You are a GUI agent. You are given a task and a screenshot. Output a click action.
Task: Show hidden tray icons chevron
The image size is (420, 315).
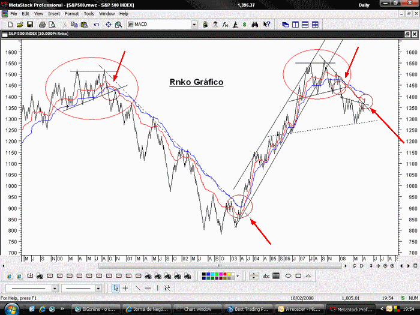pyautogui.click(x=382, y=309)
